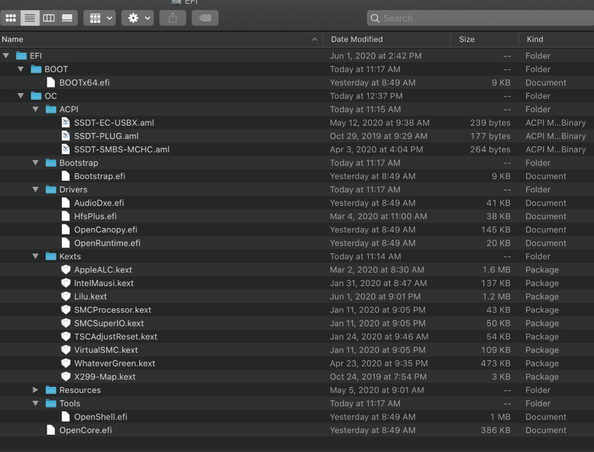Click the TSCAdjustReset.kext file name
This screenshot has width=594, height=452.
pos(115,337)
